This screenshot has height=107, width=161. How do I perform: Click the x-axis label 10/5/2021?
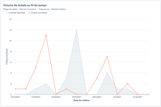click(76, 97)
